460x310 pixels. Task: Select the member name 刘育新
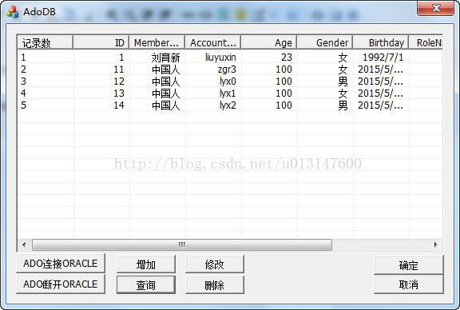(166, 58)
